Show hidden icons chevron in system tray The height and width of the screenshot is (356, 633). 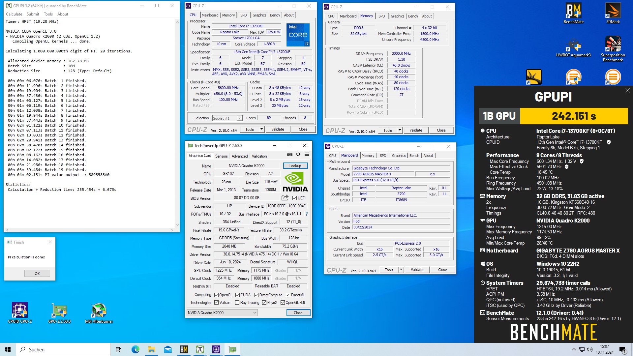point(574,349)
